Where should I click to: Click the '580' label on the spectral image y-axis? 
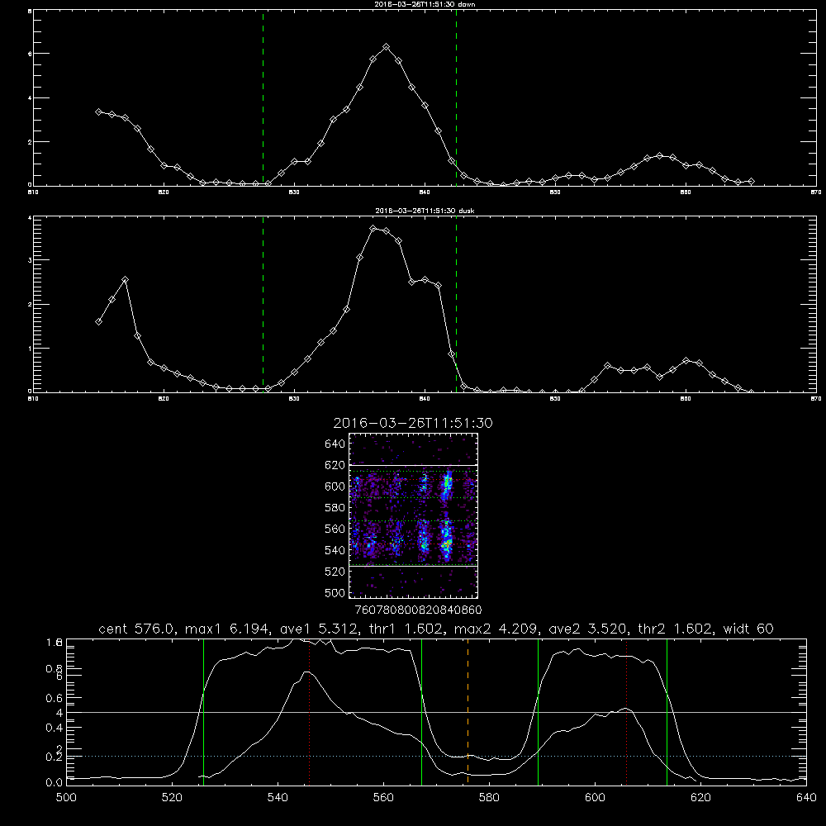[335, 508]
